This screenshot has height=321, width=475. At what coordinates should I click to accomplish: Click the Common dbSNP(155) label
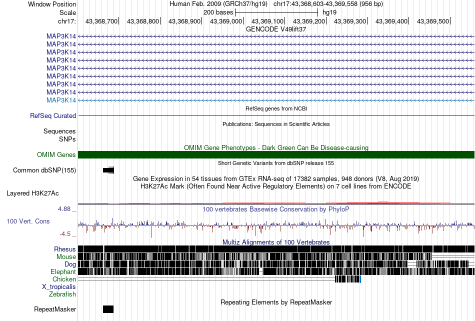coord(44,170)
